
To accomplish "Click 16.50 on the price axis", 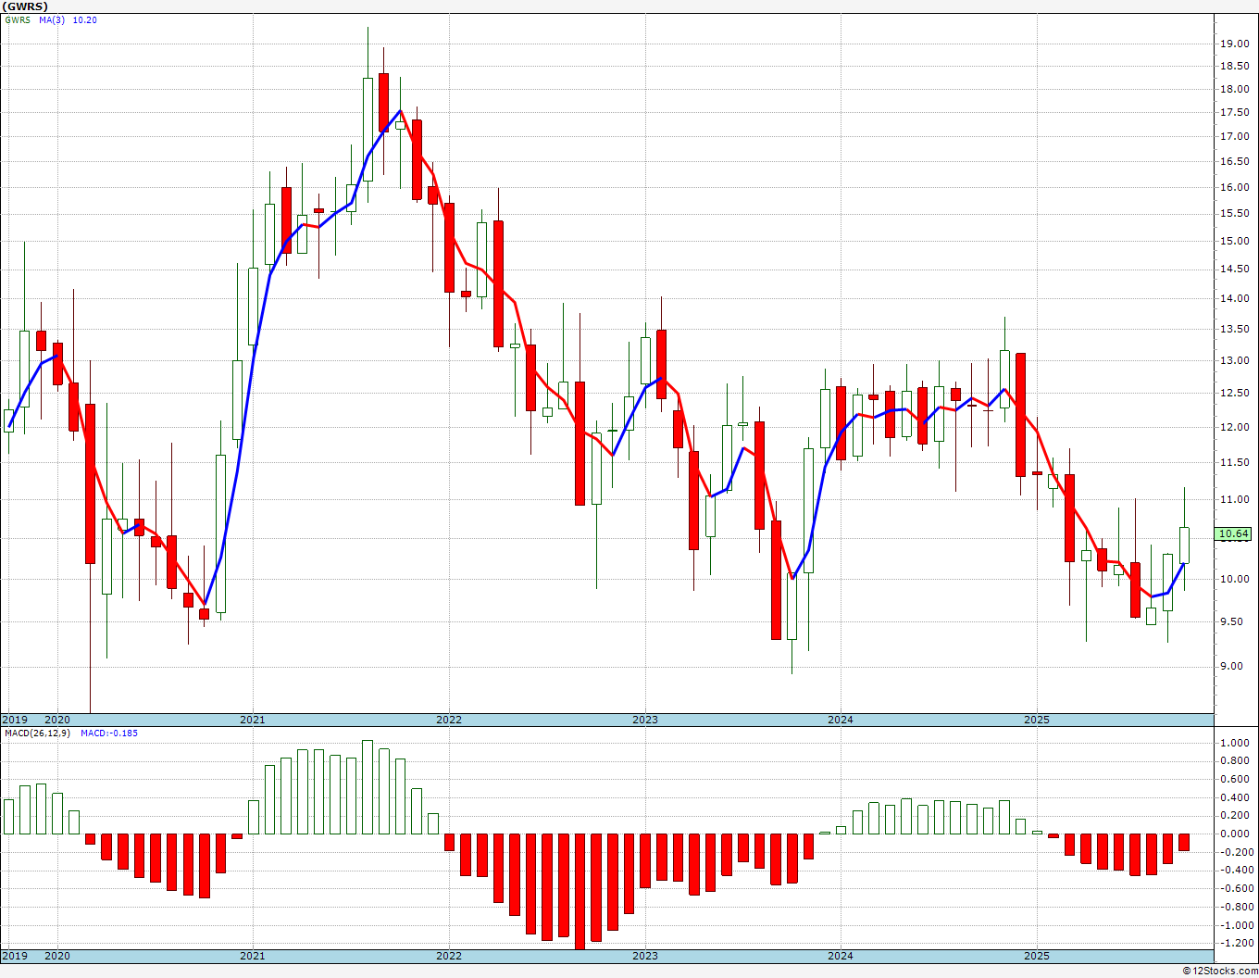I will point(1233,162).
